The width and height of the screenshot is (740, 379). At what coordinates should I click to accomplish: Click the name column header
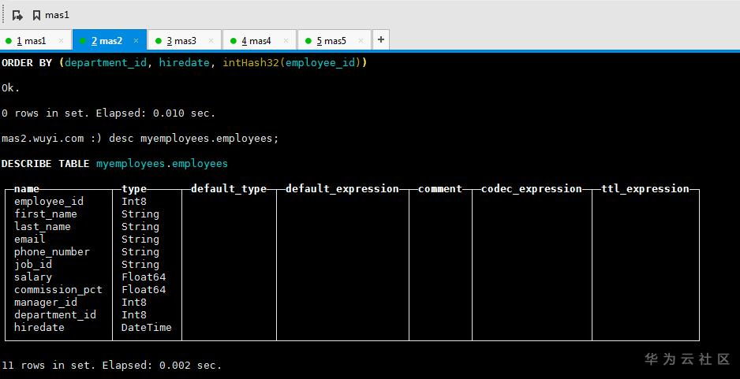pyautogui.click(x=27, y=188)
